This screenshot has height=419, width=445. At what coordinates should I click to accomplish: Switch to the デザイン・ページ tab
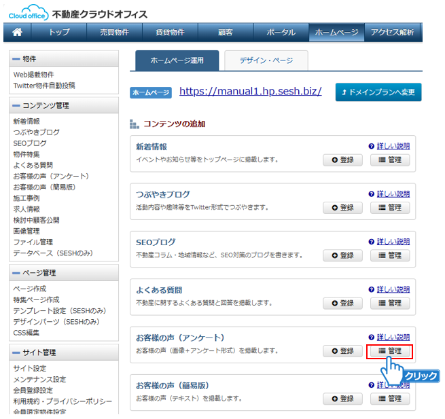[x=266, y=60]
